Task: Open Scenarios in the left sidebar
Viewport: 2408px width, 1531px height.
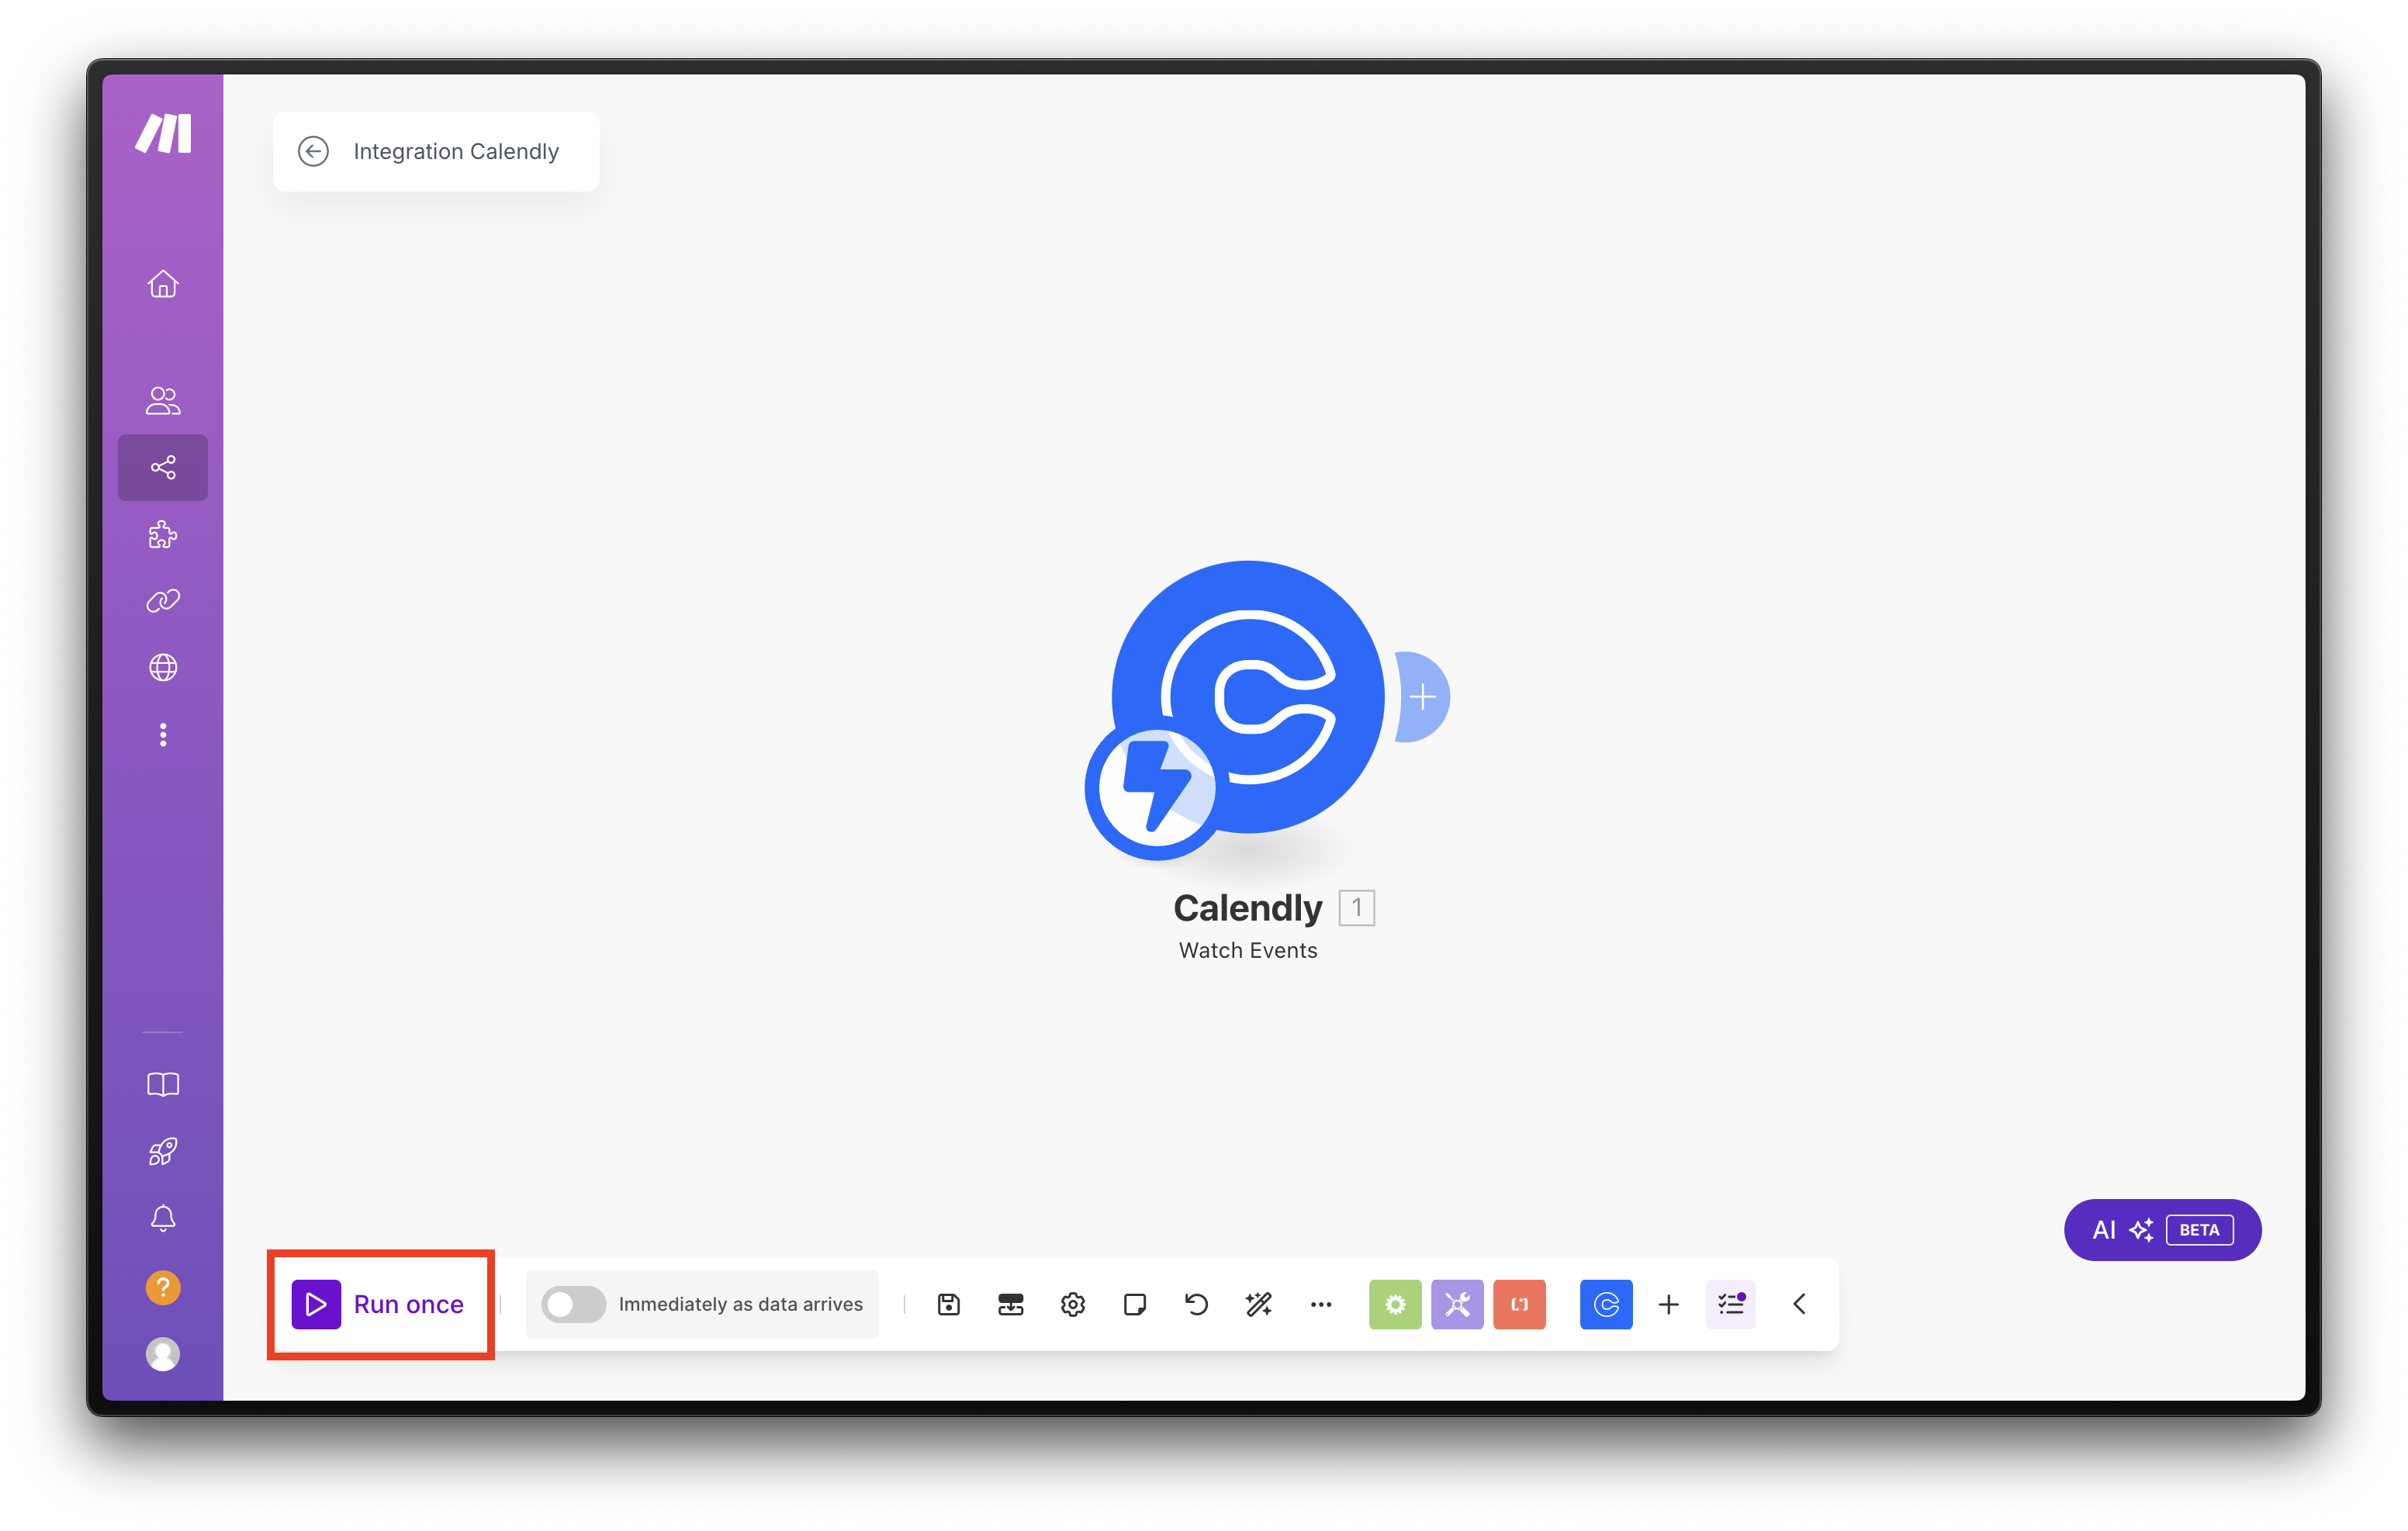Action: click(x=163, y=467)
